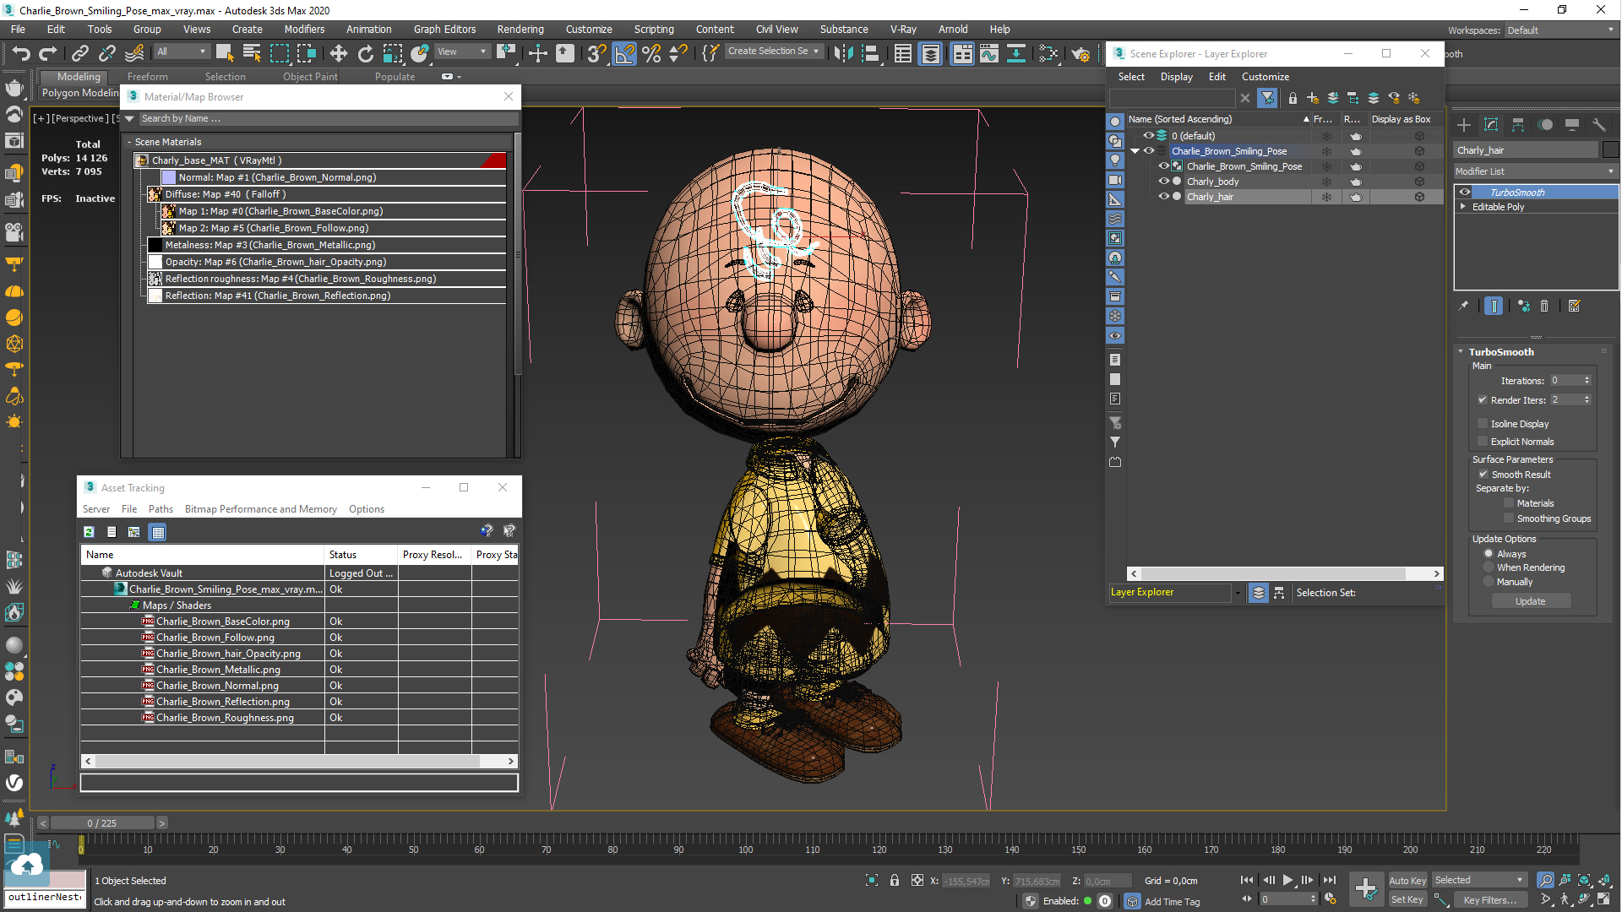Pin the modifier stack
Screen dimensions: 1622x912
click(x=1463, y=306)
